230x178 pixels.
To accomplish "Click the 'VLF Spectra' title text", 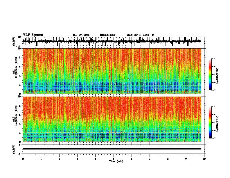I will pyautogui.click(x=33, y=35).
